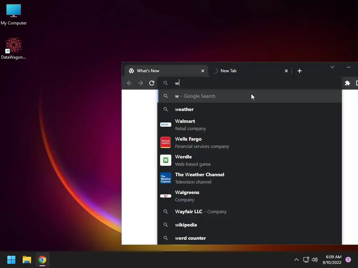Choose the Wells Fargo suggestion
Image resolution: width=358 pixels, height=268 pixels.
pyautogui.click(x=250, y=142)
